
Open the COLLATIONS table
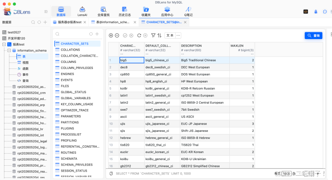click(70, 50)
